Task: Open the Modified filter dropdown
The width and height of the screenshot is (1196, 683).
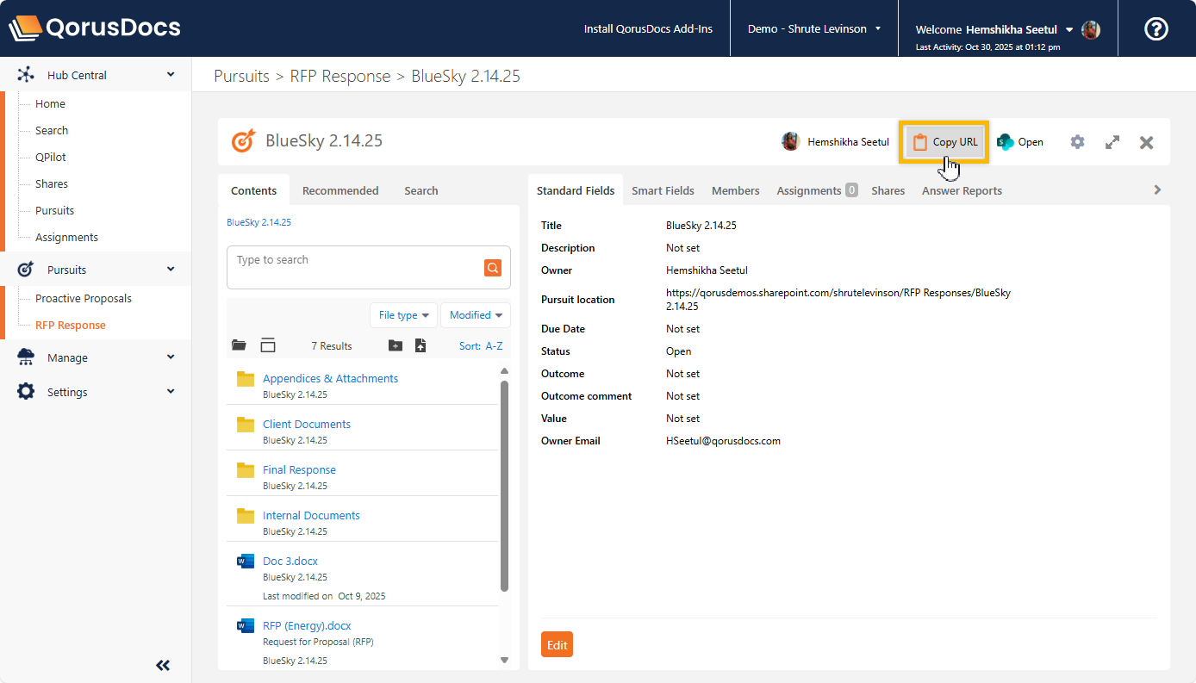Action: (x=475, y=315)
